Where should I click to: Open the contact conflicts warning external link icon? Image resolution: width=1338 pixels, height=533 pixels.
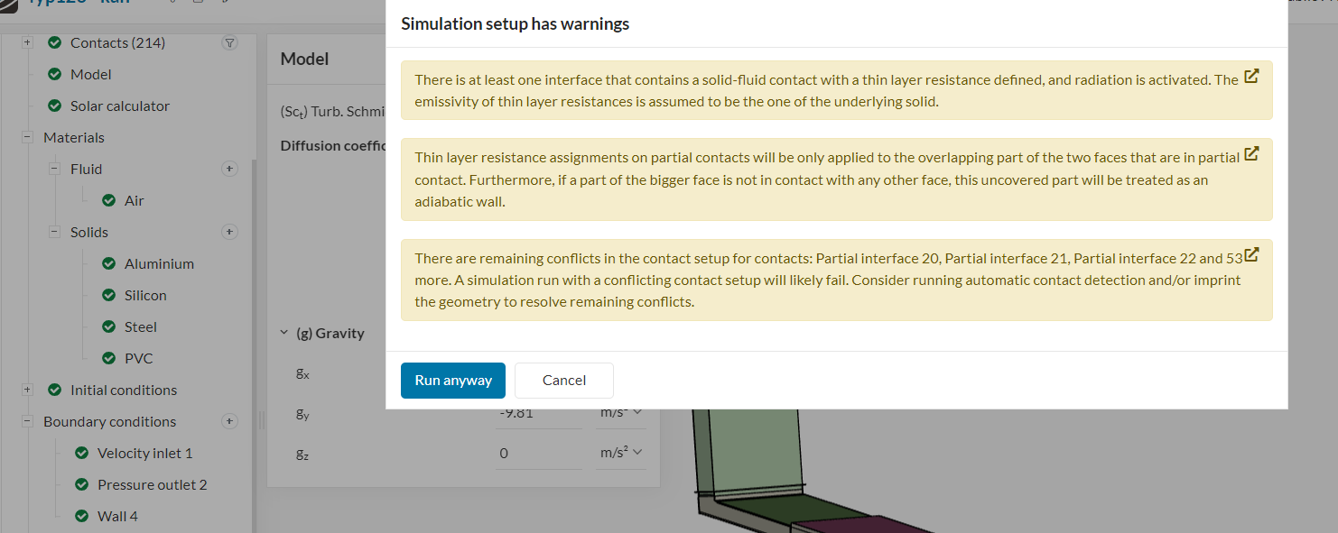1251,254
